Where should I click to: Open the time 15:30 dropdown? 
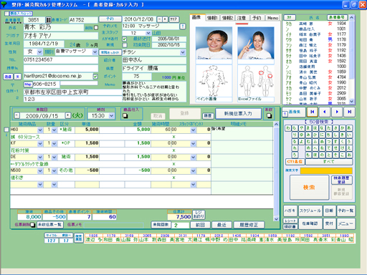coord(111,116)
